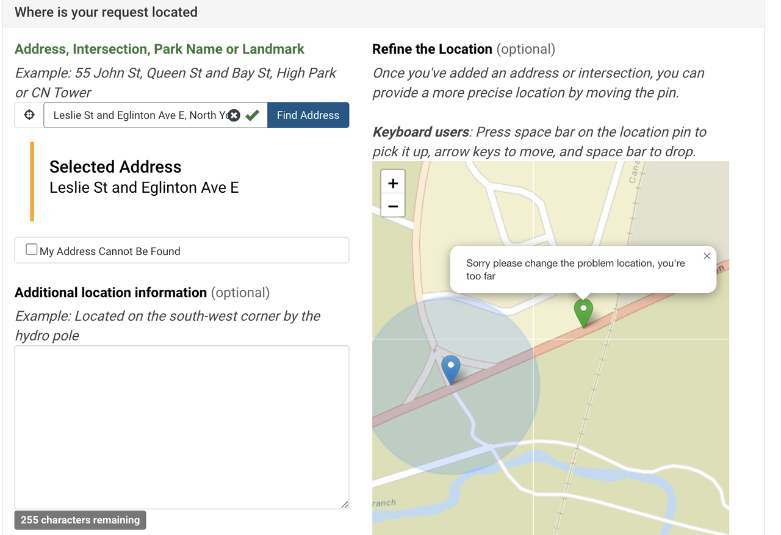Check the My Address Cannot Be Found box
781x535 pixels.
tap(32, 250)
